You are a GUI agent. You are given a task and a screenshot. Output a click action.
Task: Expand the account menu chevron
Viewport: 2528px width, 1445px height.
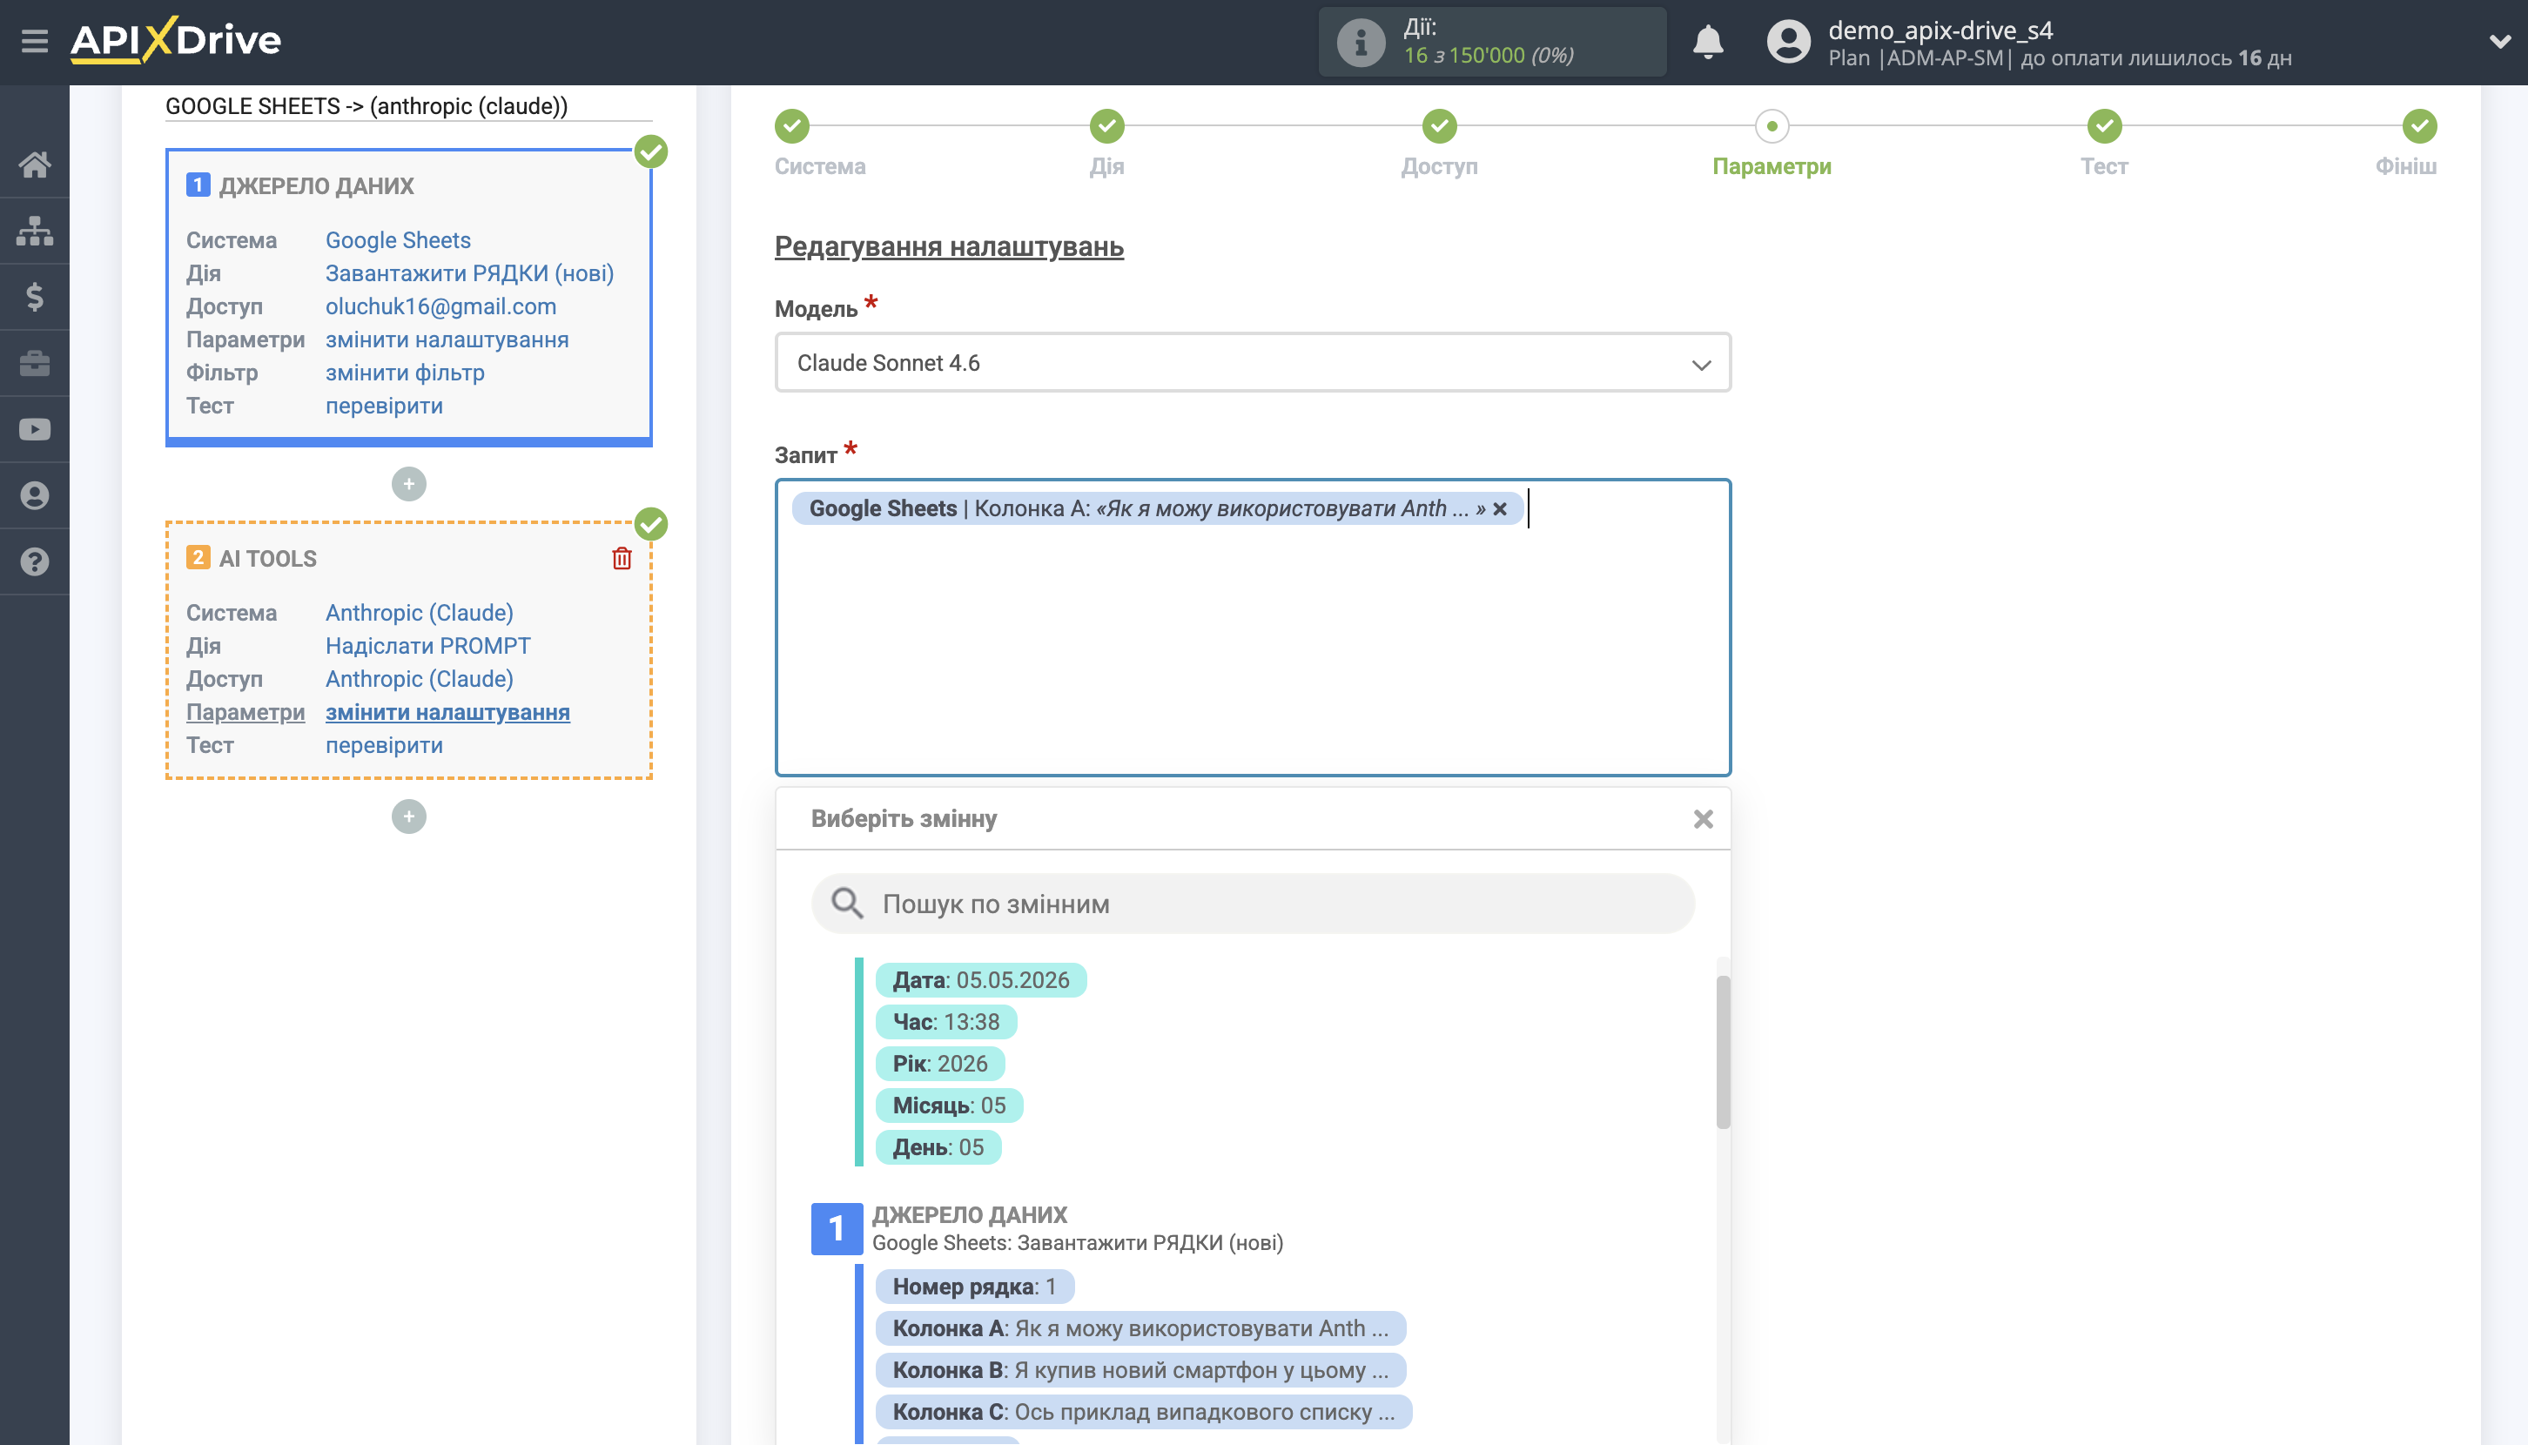coord(2499,42)
